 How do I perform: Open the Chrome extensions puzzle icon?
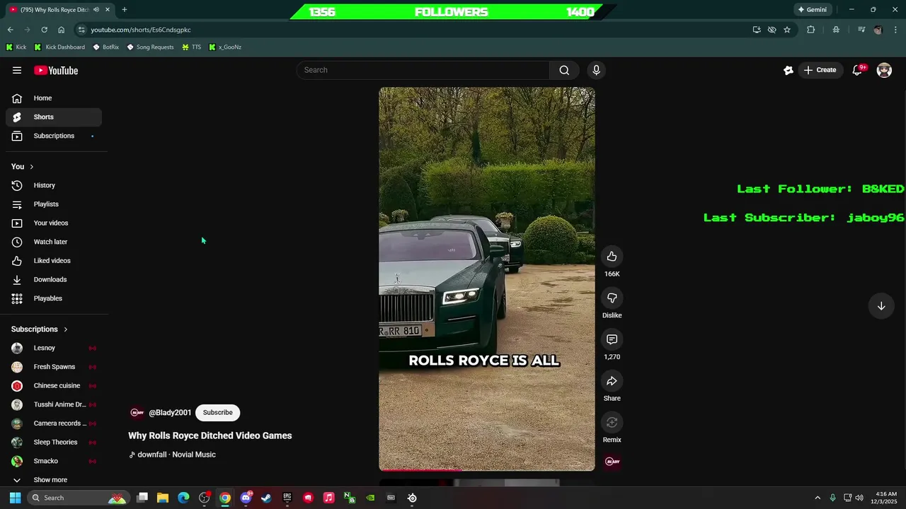pos(811,30)
